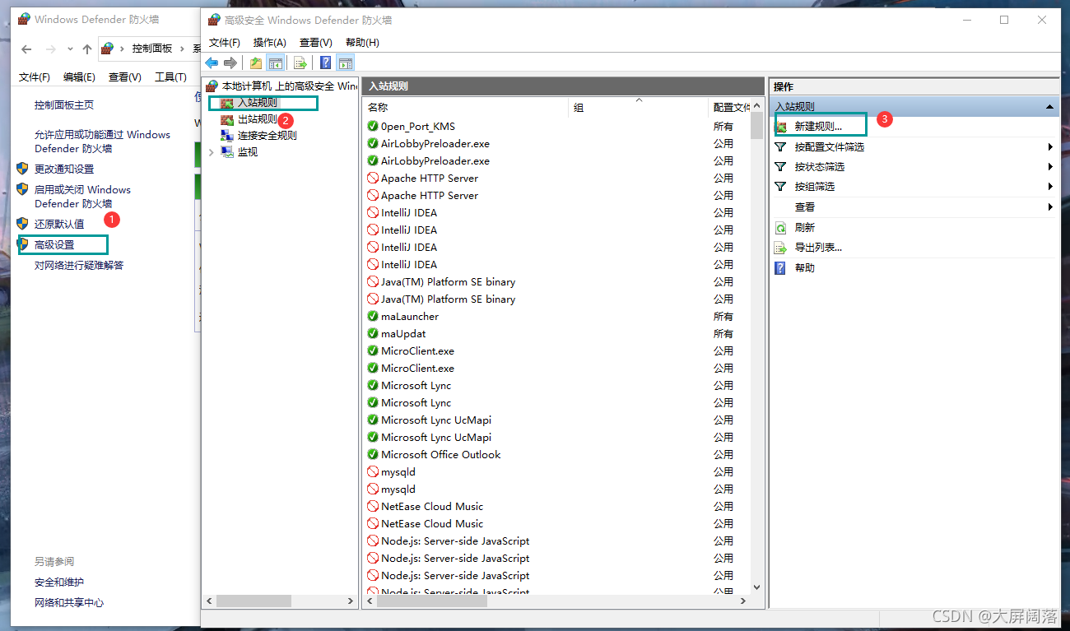Sort rules by the 名称 column header
This screenshot has height=631, width=1070.
click(x=466, y=107)
